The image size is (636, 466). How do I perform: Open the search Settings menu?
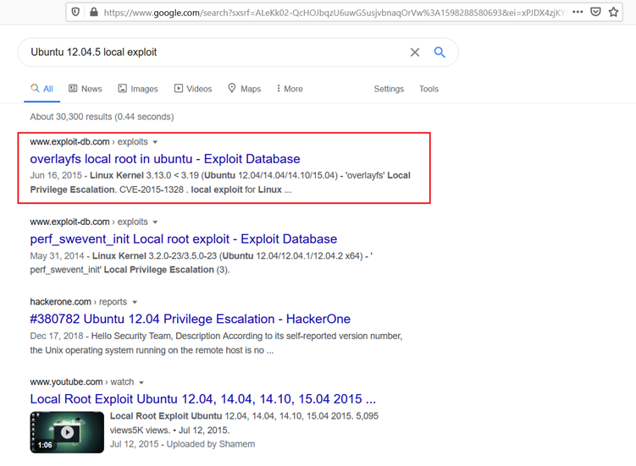[x=389, y=89]
